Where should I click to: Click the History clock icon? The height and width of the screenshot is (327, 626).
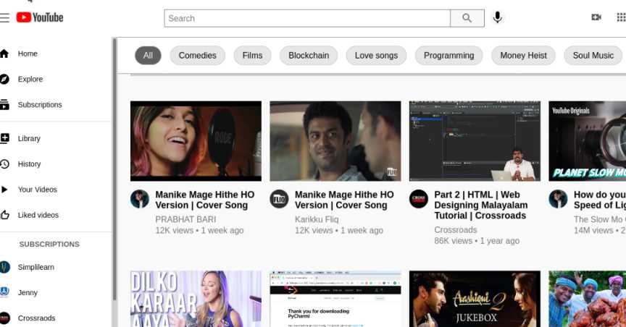pyautogui.click(x=4, y=164)
